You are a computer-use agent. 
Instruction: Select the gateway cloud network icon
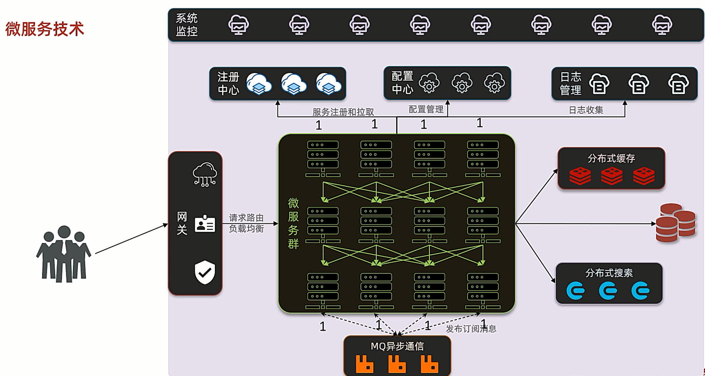pos(205,175)
